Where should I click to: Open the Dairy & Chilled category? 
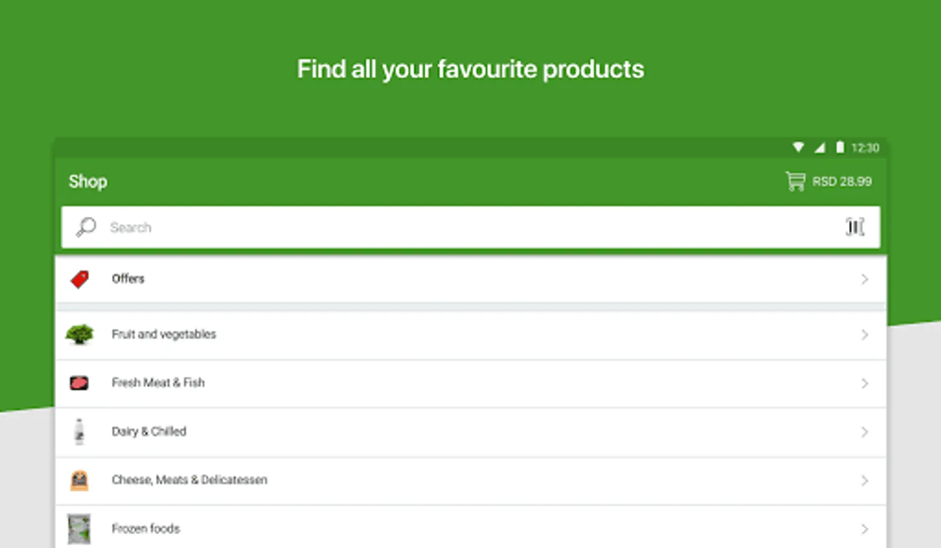(x=149, y=432)
